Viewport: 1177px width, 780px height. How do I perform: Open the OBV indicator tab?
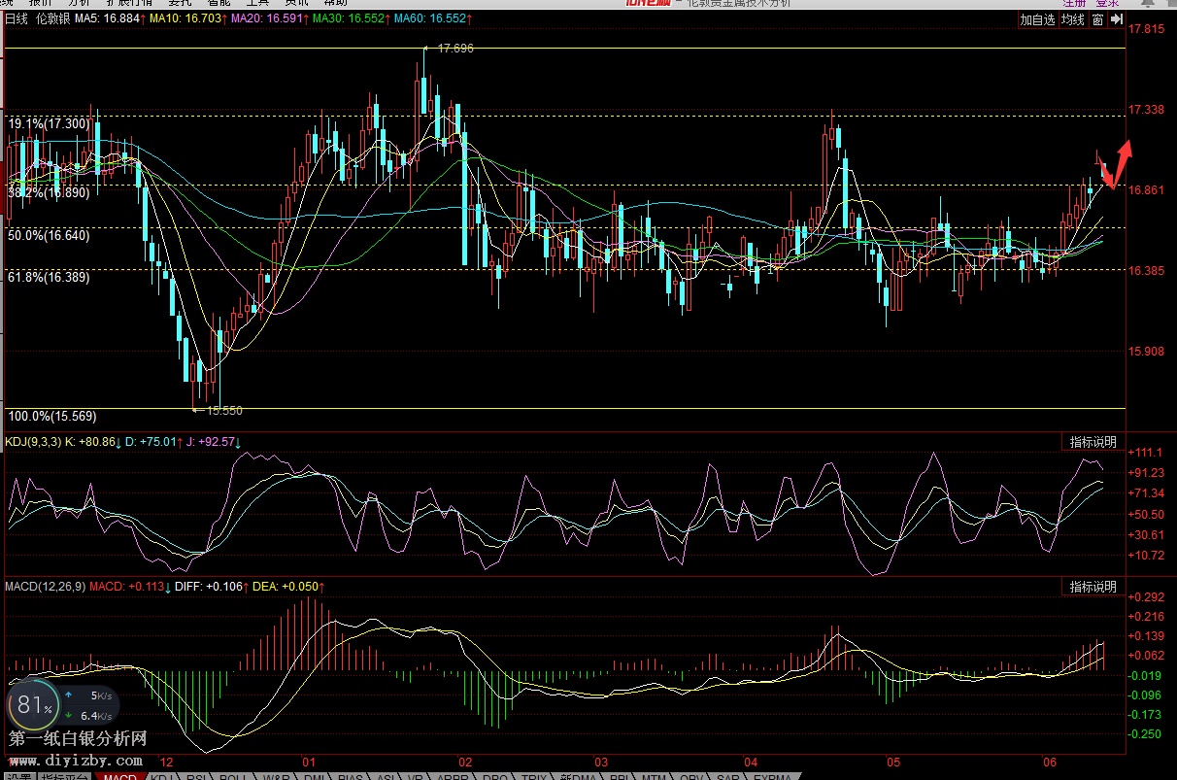(x=690, y=776)
